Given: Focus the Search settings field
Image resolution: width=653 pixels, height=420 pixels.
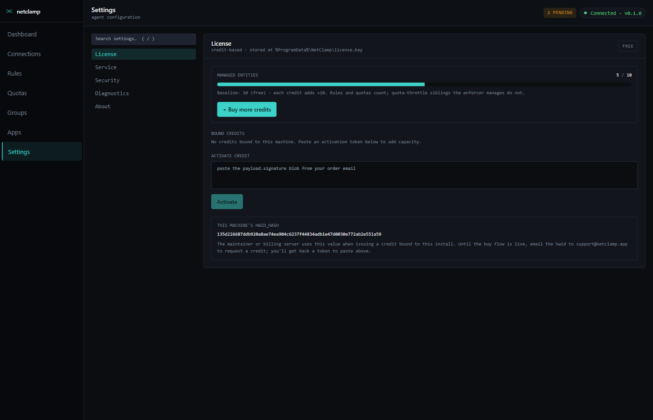Looking at the screenshot, I should tap(144, 39).
